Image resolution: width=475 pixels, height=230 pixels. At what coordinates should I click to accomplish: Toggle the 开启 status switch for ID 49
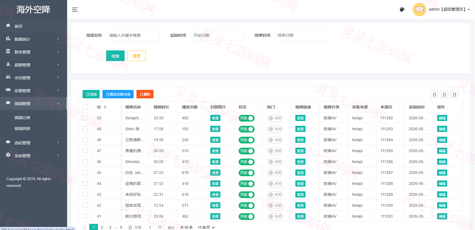click(x=246, y=129)
